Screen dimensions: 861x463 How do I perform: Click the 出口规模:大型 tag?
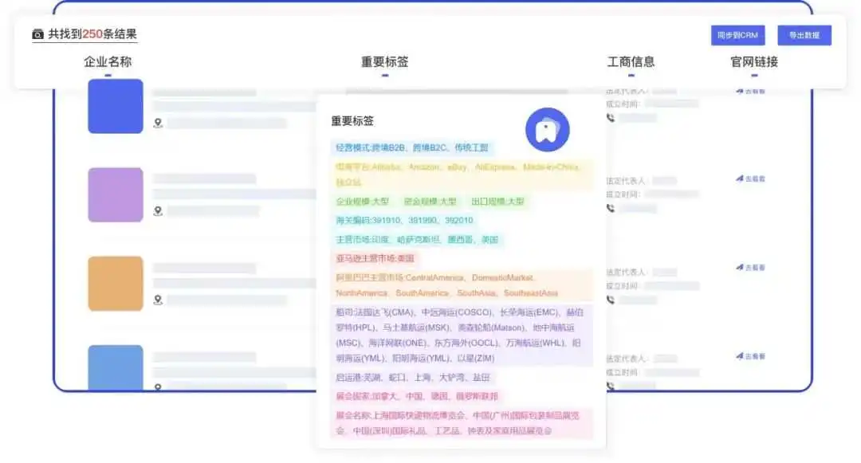coord(497,202)
